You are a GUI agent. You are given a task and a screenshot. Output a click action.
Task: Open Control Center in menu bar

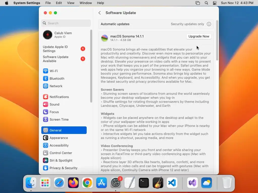(215, 3)
